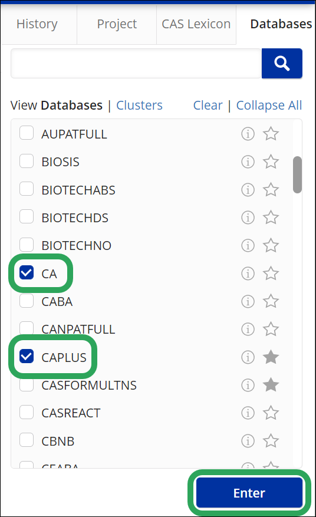Image resolution: width=316 pixels, height=517 pixels.
Task: View info icon for CASREACT
Action: tap(248, 413)
